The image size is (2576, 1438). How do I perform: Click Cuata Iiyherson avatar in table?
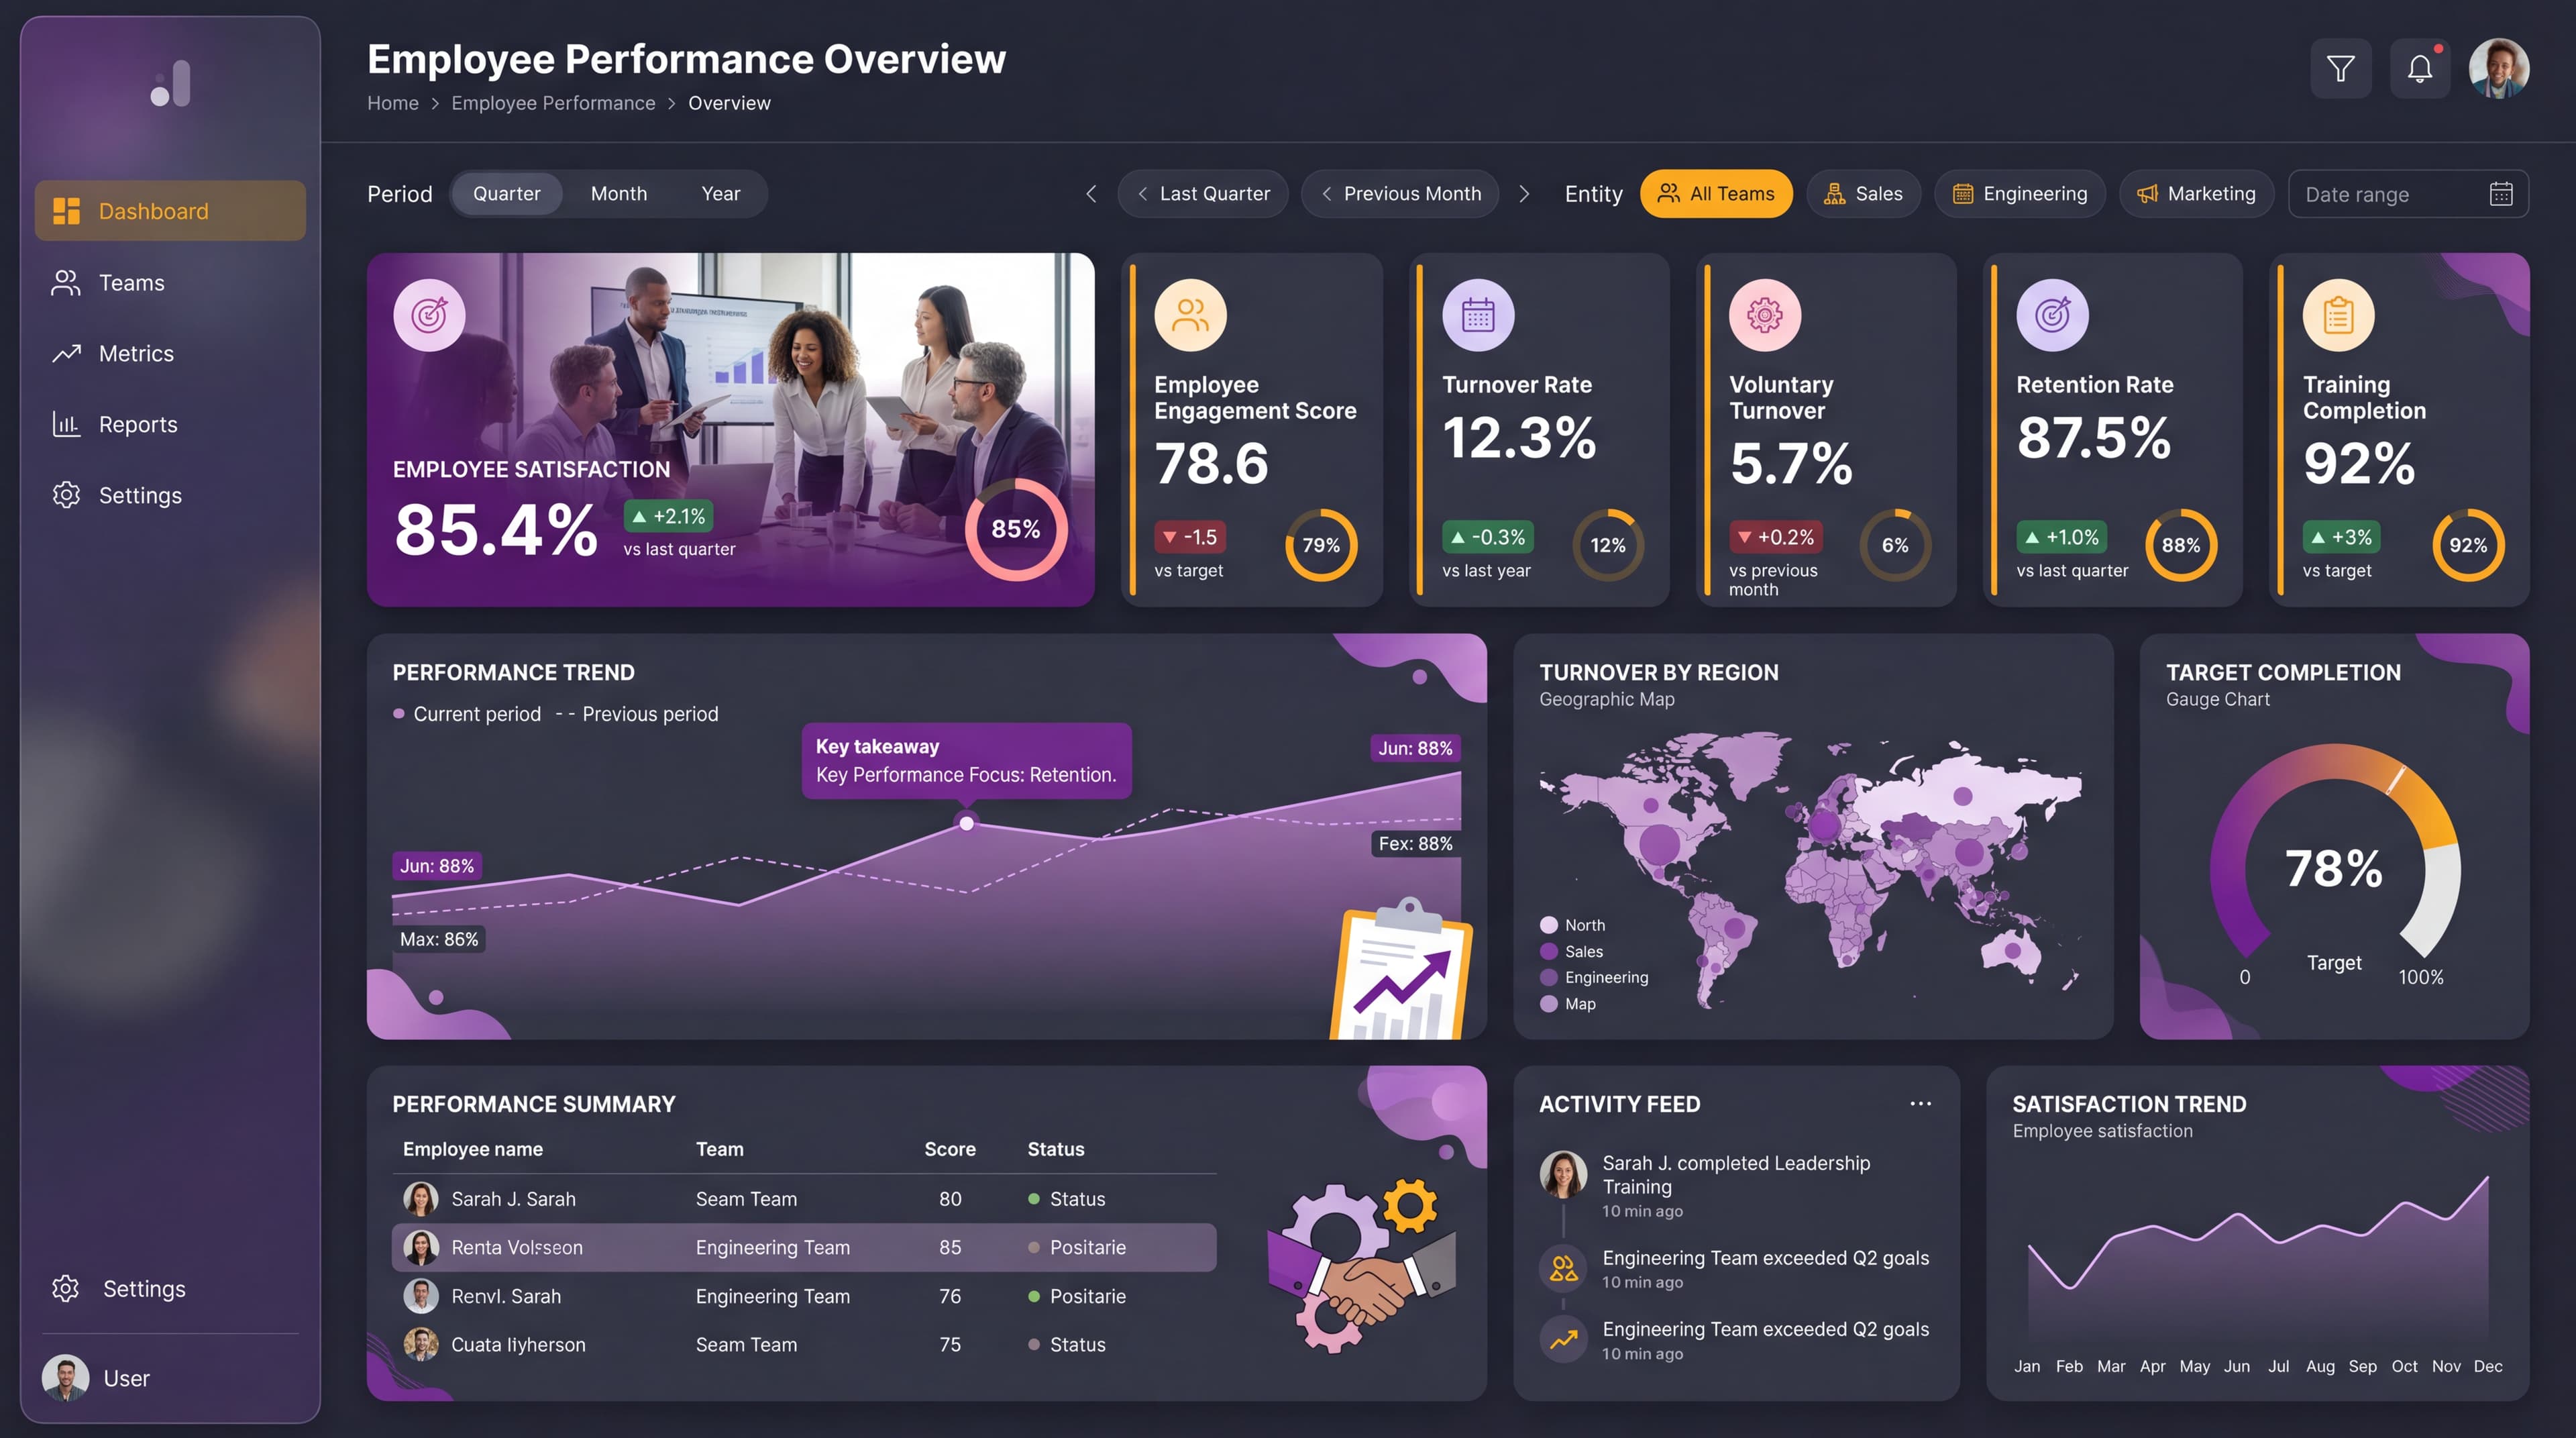tap(421, 1345)
